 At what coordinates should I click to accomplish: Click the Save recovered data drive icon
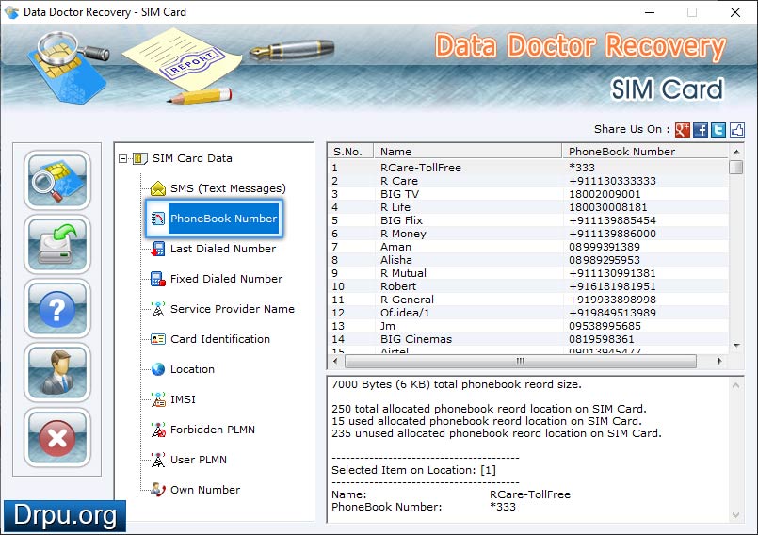pyautogui.click(x=57, y=244)
